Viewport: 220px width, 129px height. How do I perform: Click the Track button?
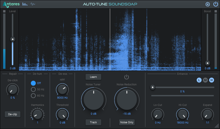click(x=93, y=123)
